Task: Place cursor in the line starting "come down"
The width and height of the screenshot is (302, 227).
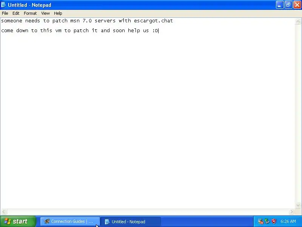Action: (x=79, y=31)
